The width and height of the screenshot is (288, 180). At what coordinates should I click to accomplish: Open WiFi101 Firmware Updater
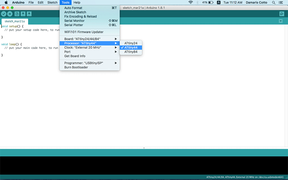(x=90, y=32)
